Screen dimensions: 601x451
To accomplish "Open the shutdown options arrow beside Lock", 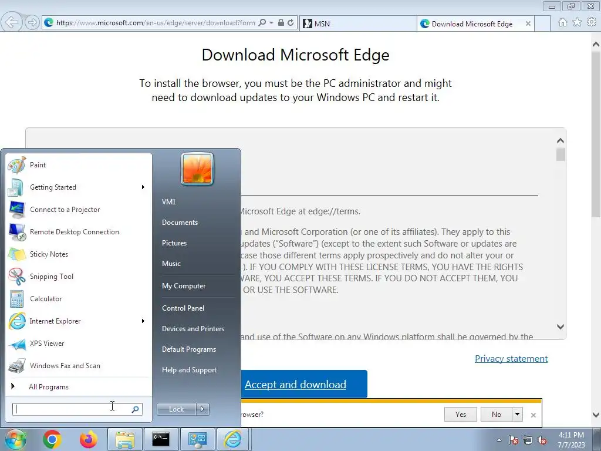I will pyautogui.click(x=202, y=409).
